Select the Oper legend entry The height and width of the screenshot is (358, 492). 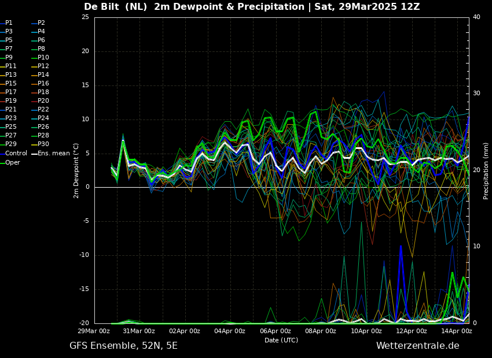tap(10, 162)
